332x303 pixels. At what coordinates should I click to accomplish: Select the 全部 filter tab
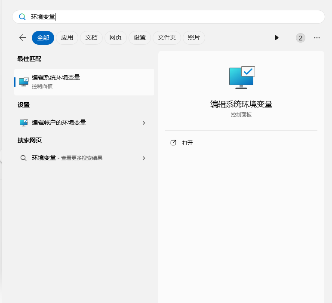point(43,38)
